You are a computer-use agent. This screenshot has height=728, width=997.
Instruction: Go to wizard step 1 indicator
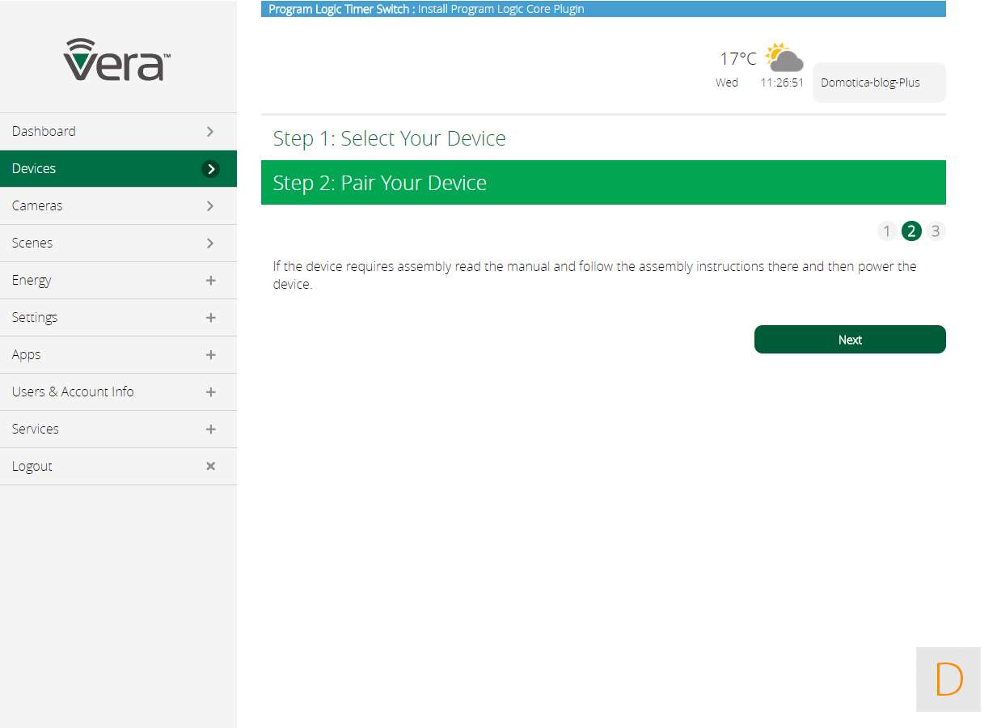(886, 231)
